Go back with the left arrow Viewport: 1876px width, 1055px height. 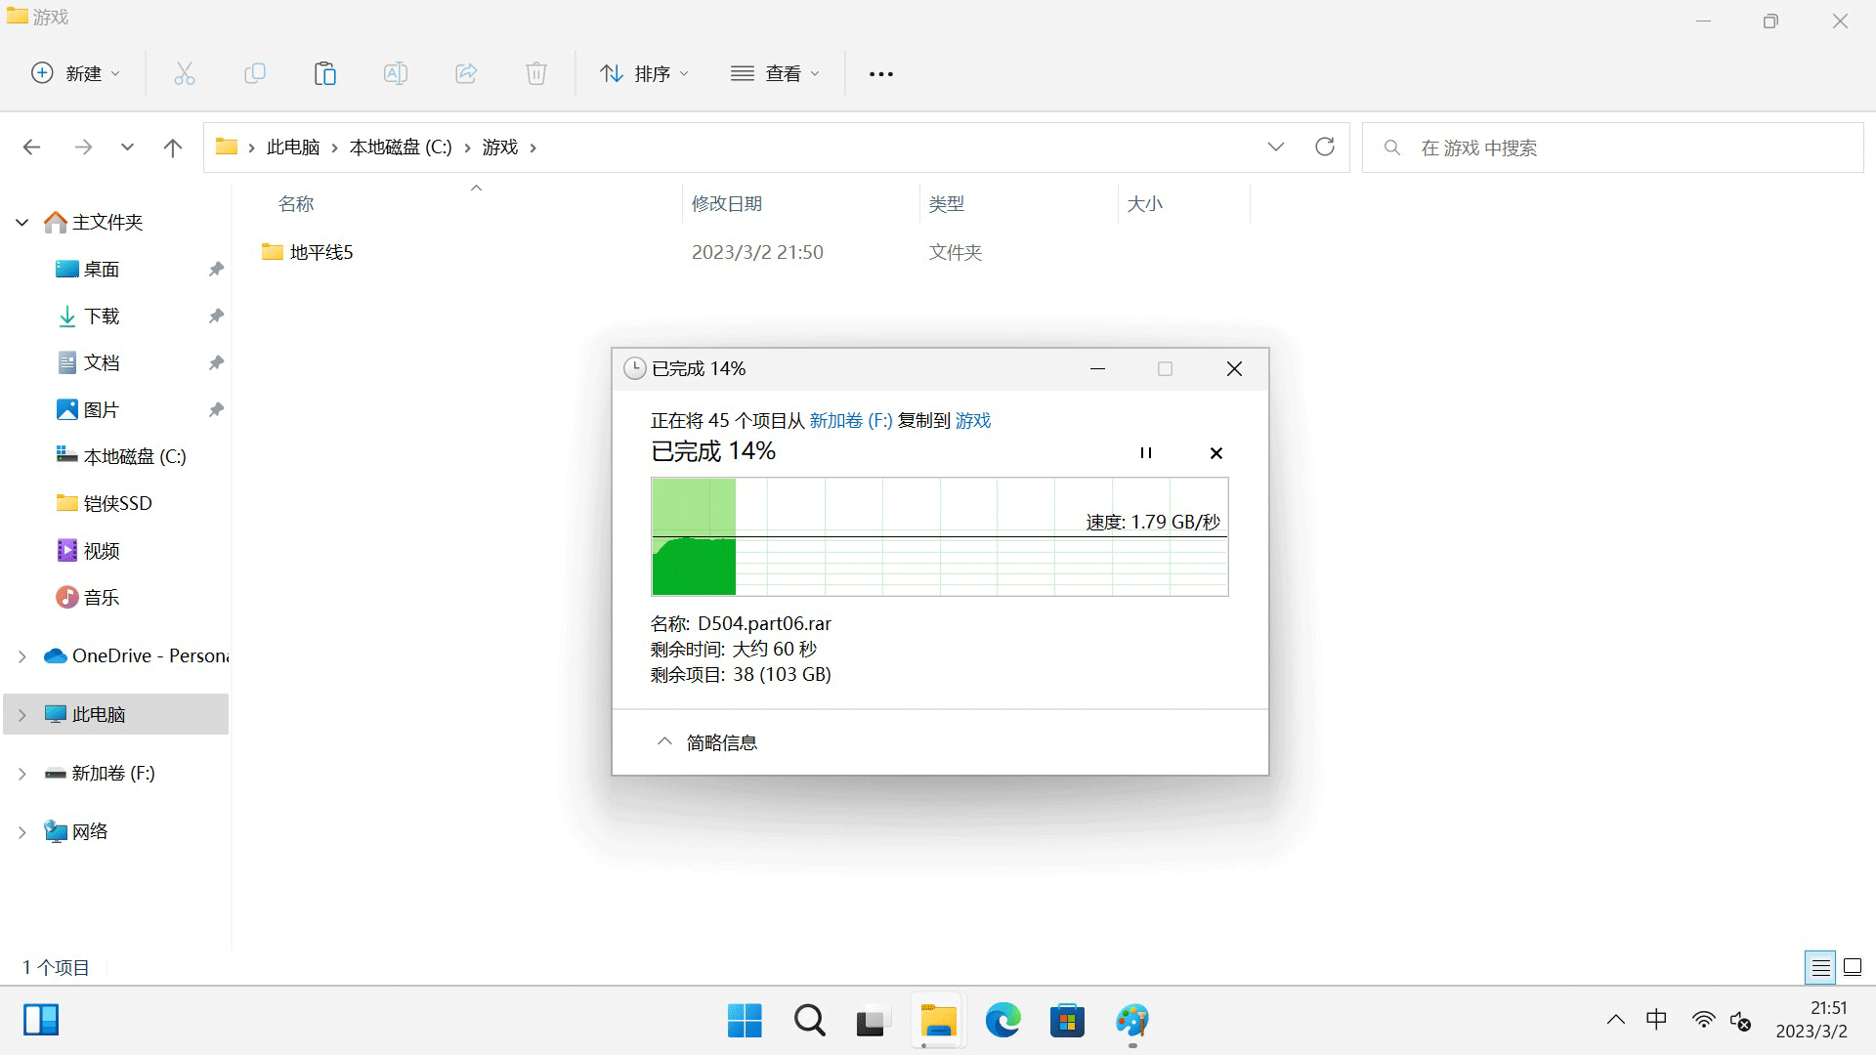pos(31,148)
